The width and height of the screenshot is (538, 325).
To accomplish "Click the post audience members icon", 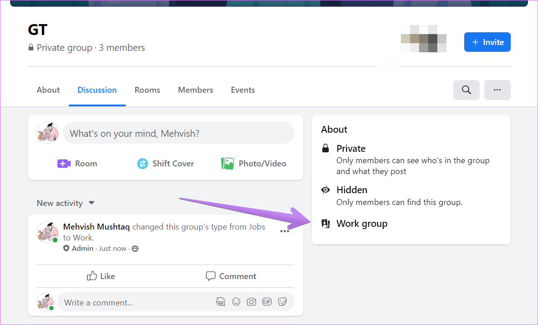I will pyautogui.click(x=135, y=249).
